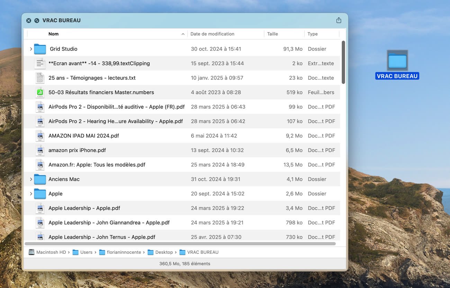Image resolution: width=450 pixels, height=288 pixels.
Task: Expand the Apple folder disclosure arrow
Action: pyautogui.click(x=31, y=194)
